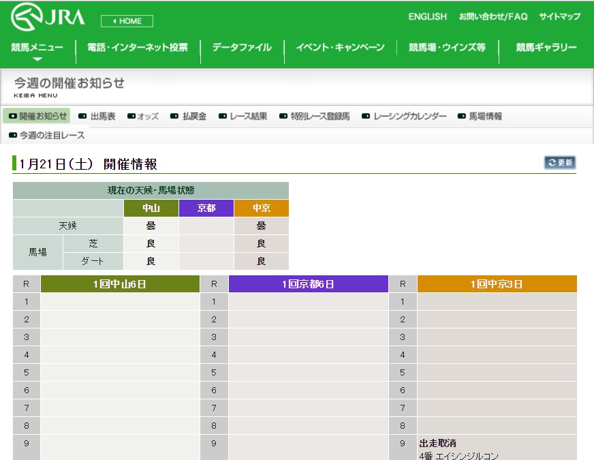Expand the 競馬メニュー dropdown
Viewport: 594px width, 460px height.
pos(37,48)
